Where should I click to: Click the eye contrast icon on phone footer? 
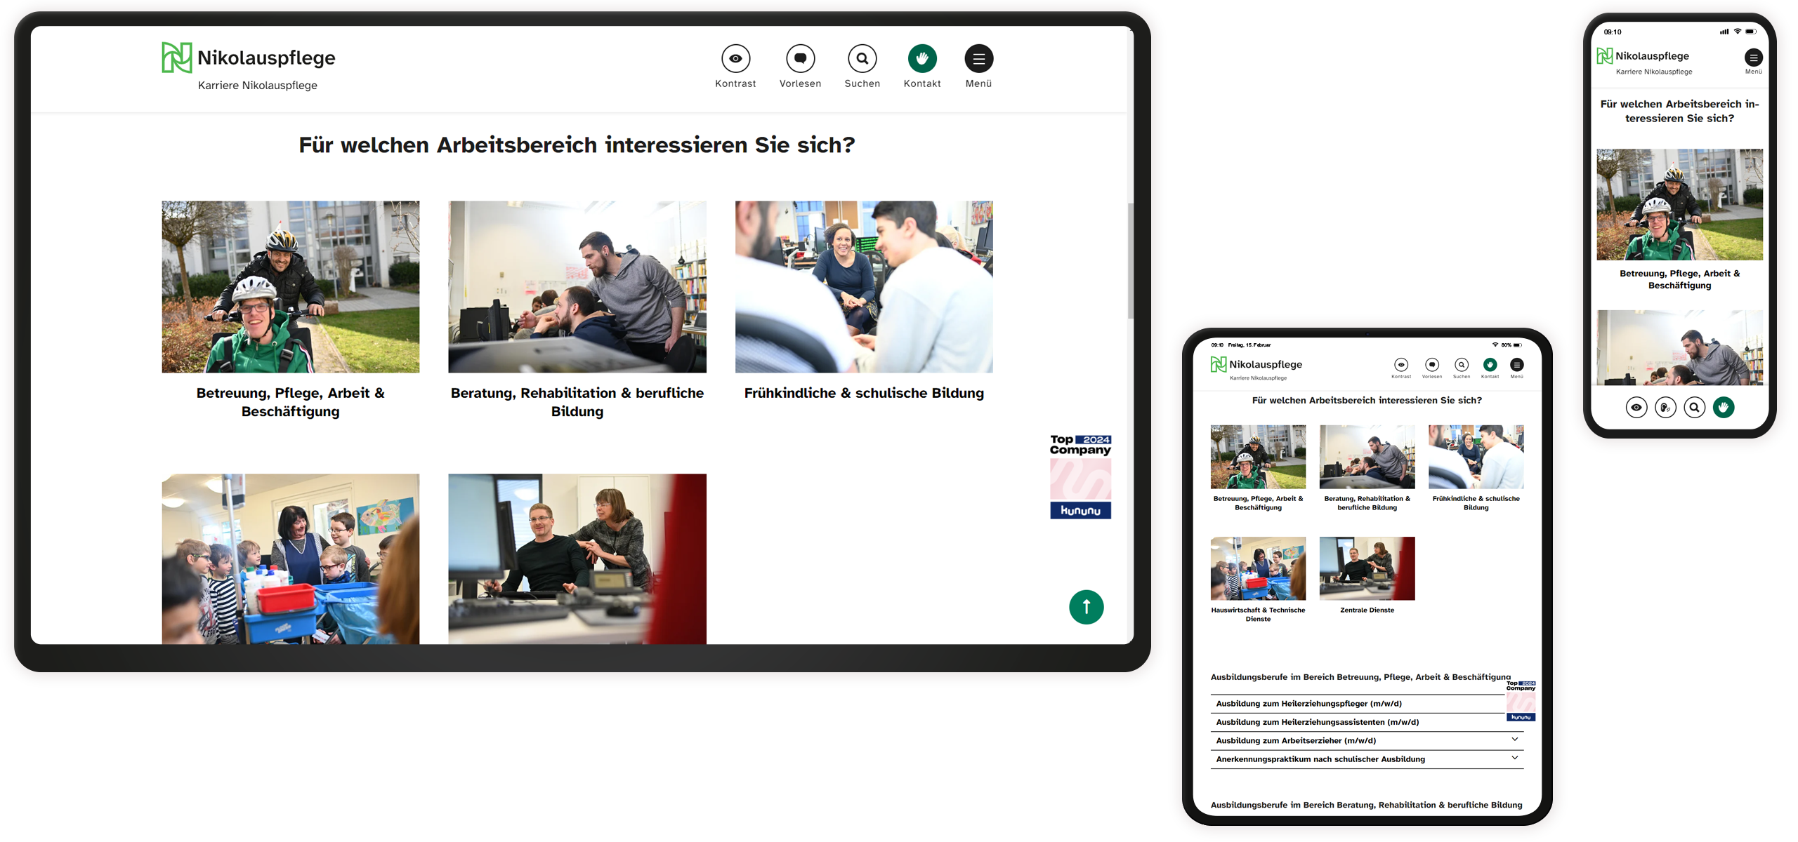click(1636, 407)
